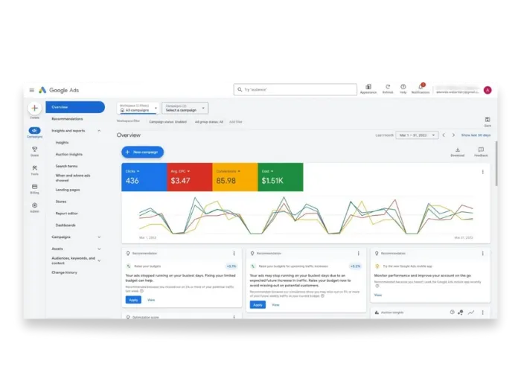Open Auction insights menu item
521x372 pixels.
68,155
